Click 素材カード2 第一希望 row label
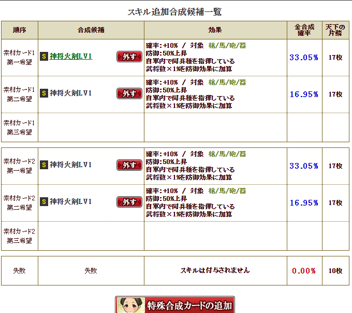The width and height of the screenshot is (352, 313). tap(19, 166)
